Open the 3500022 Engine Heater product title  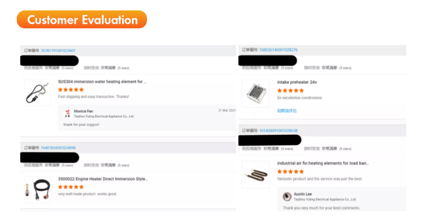102,179
